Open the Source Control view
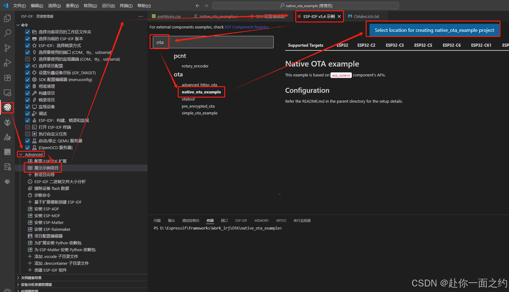The image size is (509, 292). click(x=7, y=48)
